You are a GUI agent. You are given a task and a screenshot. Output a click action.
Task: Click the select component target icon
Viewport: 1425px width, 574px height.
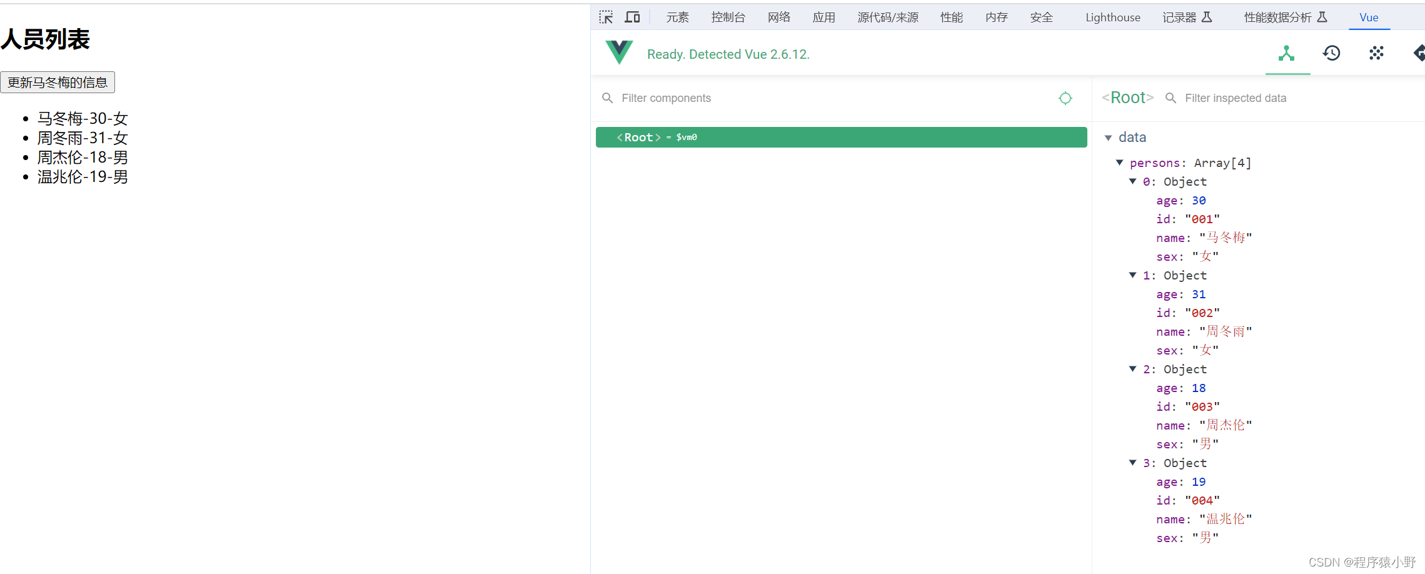(1065, 98)
